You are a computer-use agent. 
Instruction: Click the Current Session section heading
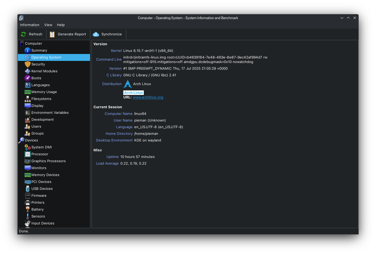point(108,107)
